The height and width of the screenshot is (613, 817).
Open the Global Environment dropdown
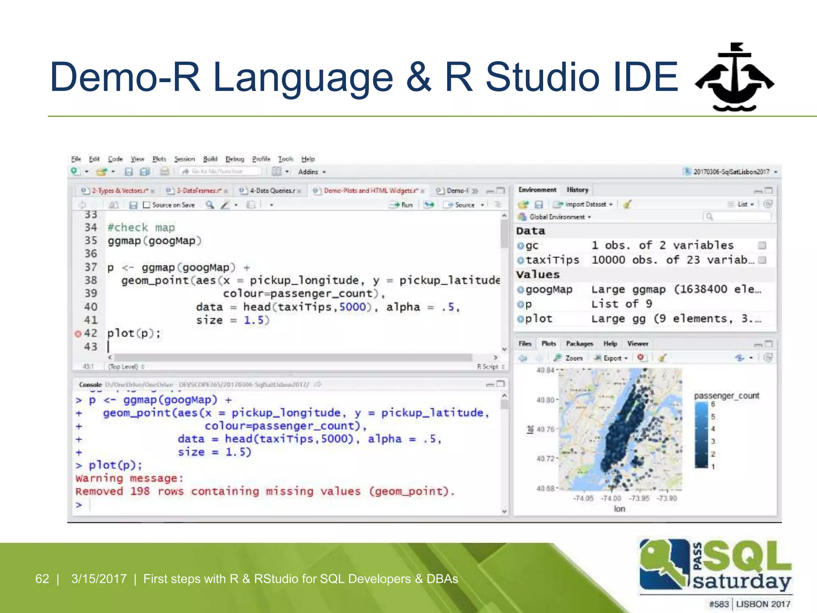(555, 217)
